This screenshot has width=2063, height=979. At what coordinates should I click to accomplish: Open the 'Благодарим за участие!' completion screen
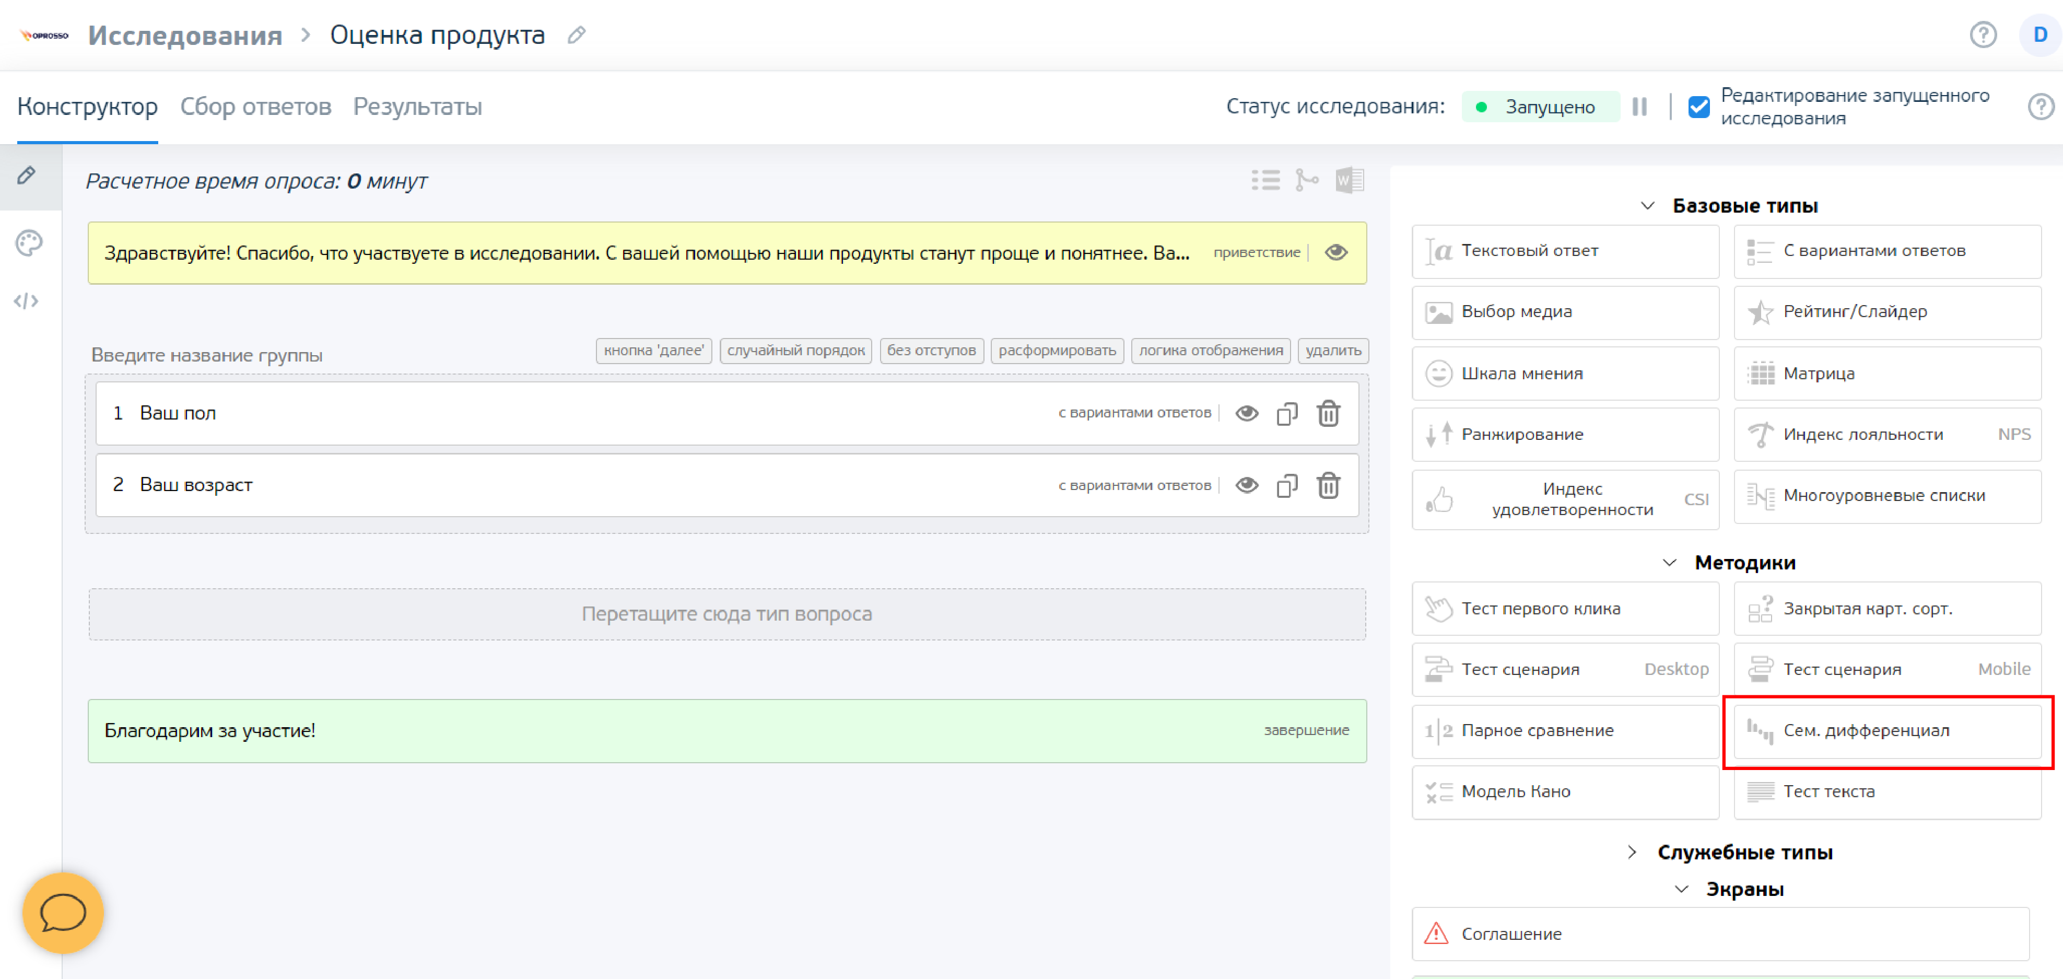tap(727, 731)
